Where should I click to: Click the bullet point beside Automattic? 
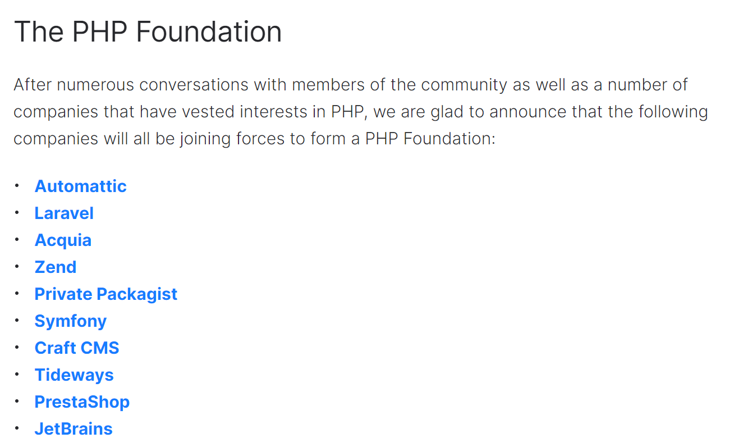(17, 185)
